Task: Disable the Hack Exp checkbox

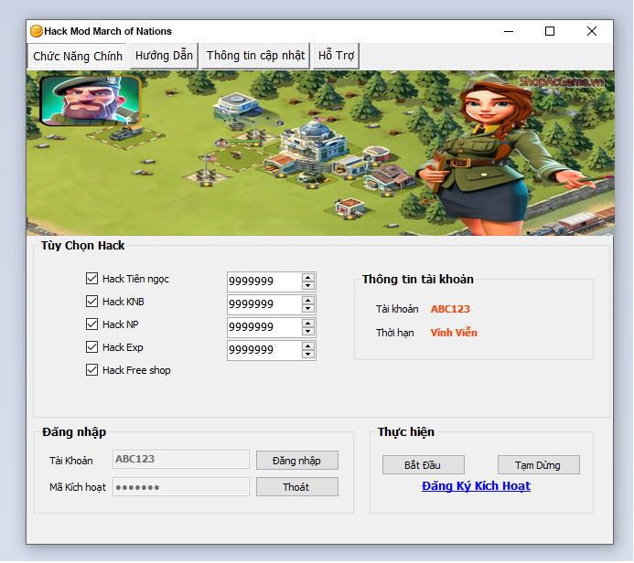Action: 91,347
